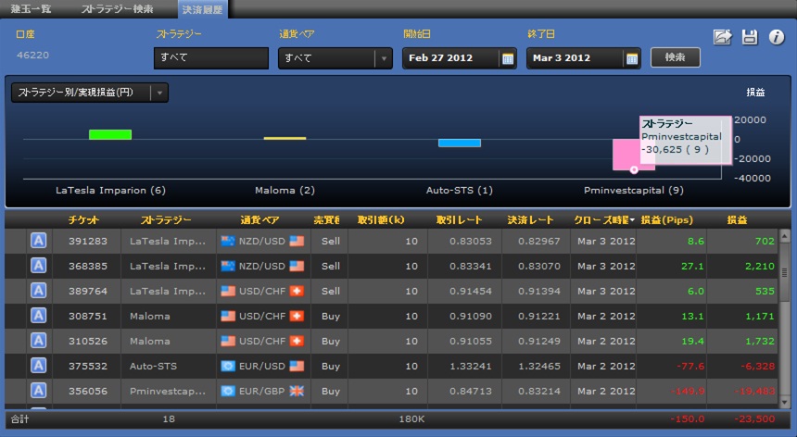
Task: Click the A icon for ticket 310526
Action: coord(39,341)
